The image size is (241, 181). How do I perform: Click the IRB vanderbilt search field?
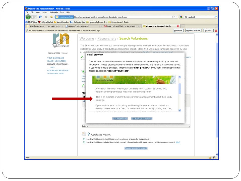click(x=199, y=17)
